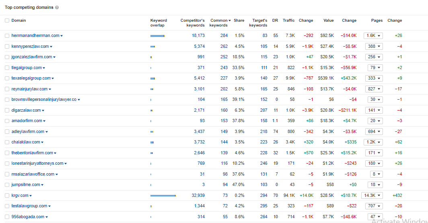Click the kennyperezlaw.com keyword overlap bar
Screen dimensions: 428x223
coord(152,47)
